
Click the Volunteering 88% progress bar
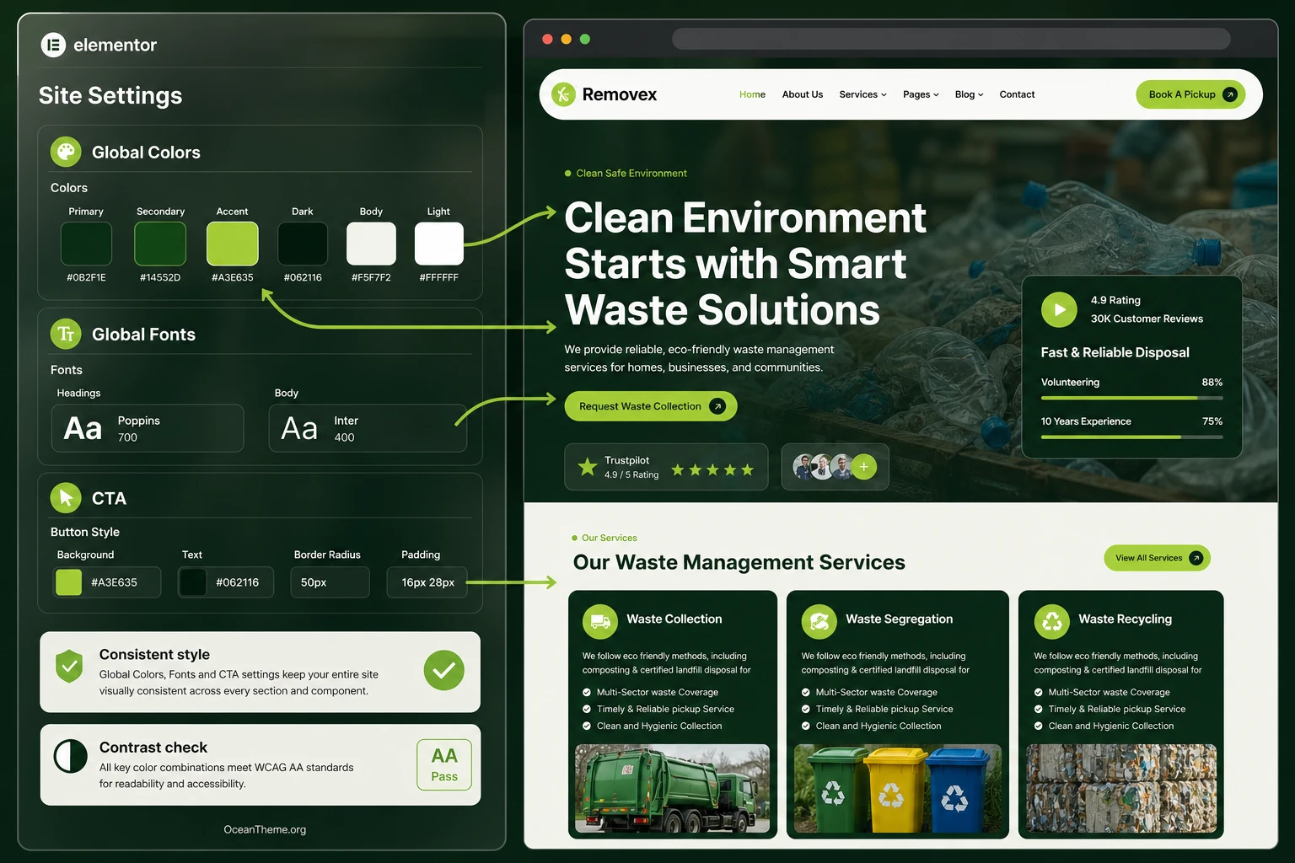[1131, 398]
